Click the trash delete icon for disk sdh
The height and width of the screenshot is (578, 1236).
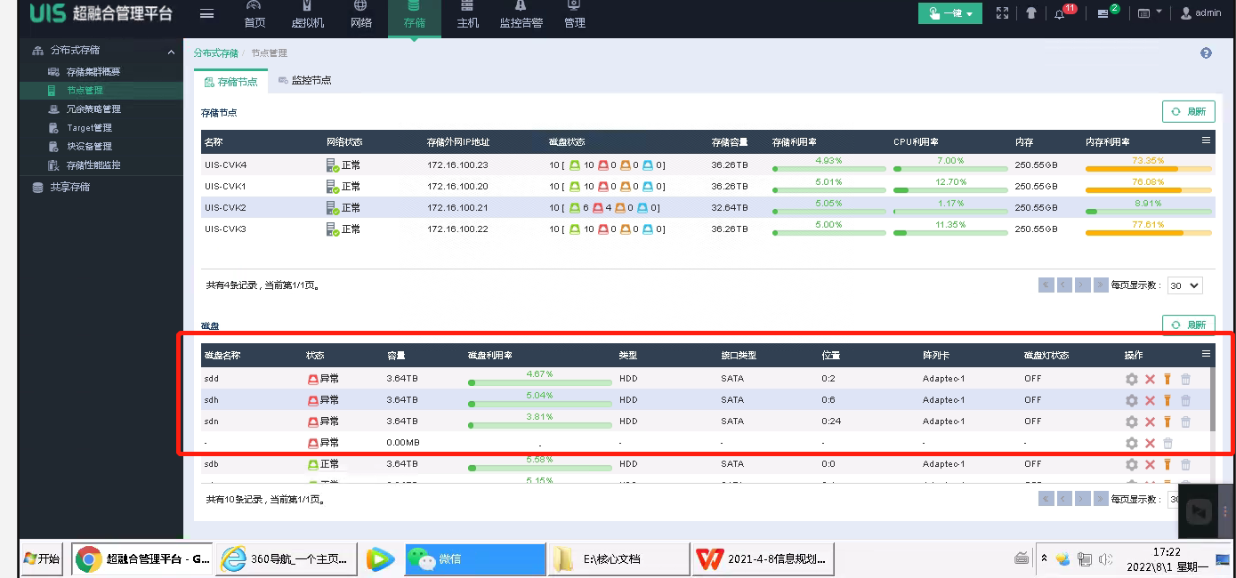(x=1185, y=400)
